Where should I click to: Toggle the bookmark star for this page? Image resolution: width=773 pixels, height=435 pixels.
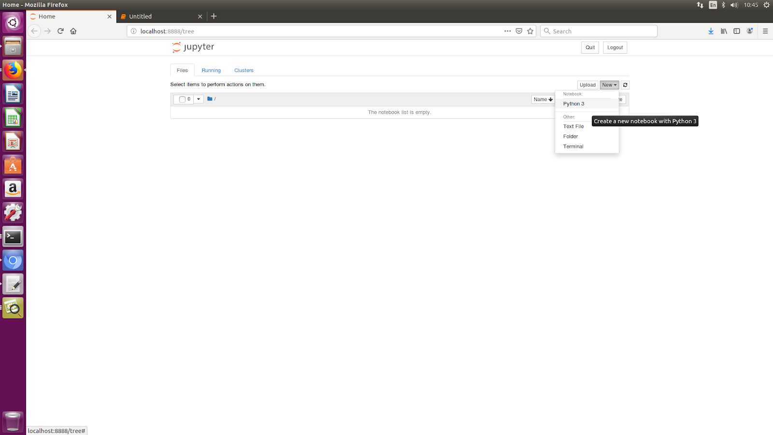click(x=530, y=31)
